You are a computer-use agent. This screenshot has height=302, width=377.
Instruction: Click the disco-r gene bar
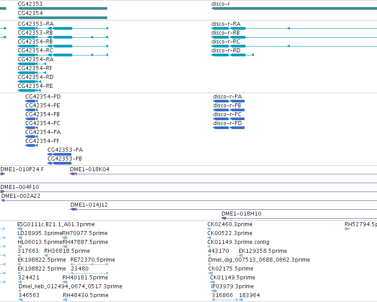(x=294, y=8)
